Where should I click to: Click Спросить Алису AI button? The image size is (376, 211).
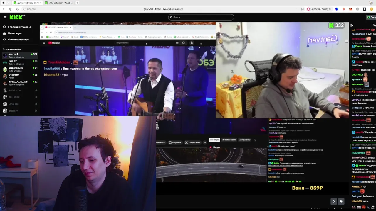pyautogui.click(x=319, y=9)
